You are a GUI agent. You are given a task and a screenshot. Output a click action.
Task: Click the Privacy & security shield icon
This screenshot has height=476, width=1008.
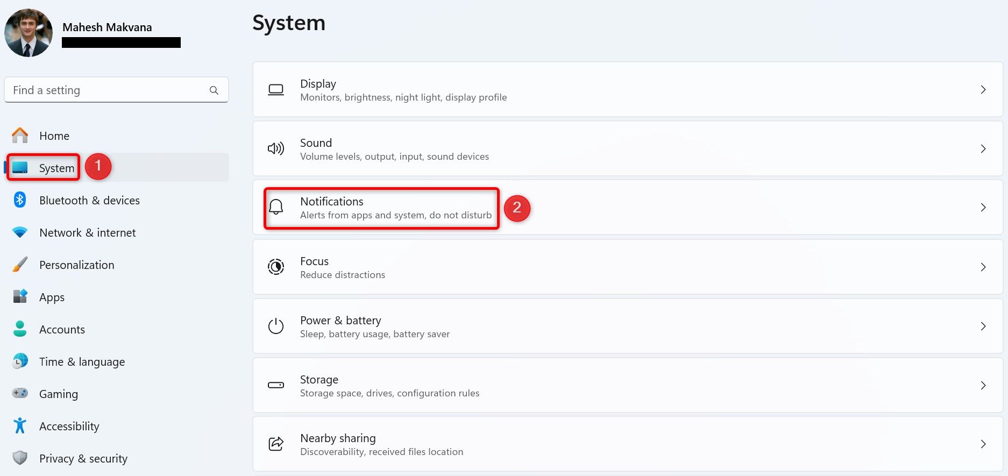(20, 458)
